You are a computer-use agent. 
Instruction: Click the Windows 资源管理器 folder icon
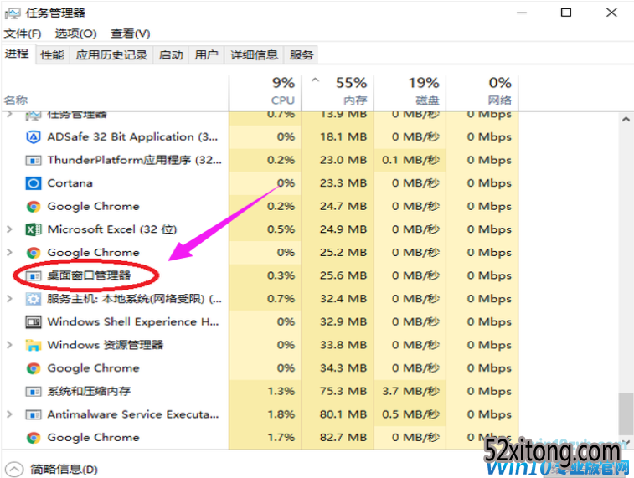pos(34,345)
